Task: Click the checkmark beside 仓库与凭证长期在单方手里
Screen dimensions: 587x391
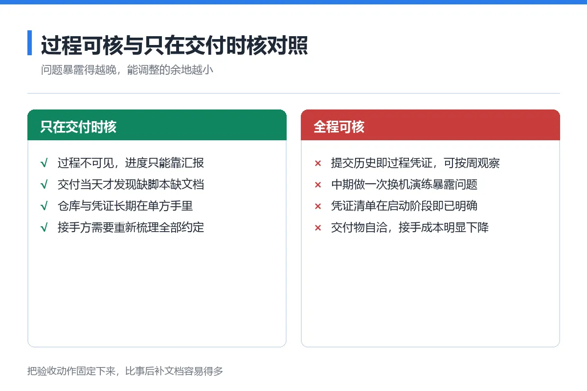Action: tap(44, 206)
